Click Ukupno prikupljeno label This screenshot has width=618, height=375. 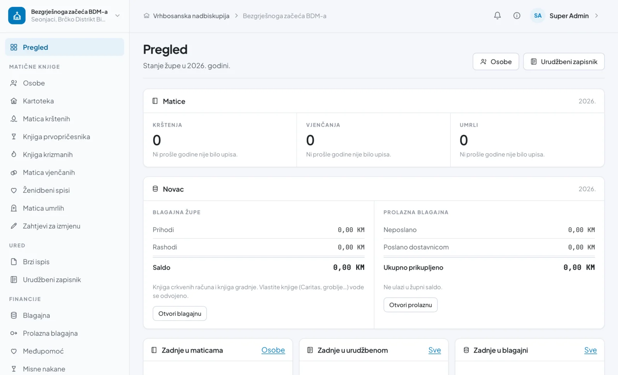(413, 268)
